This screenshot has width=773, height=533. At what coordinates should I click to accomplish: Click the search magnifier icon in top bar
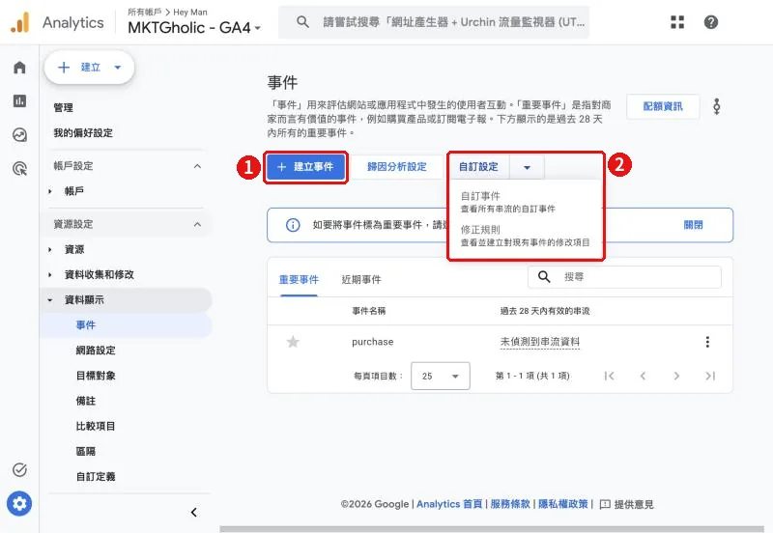302,22
